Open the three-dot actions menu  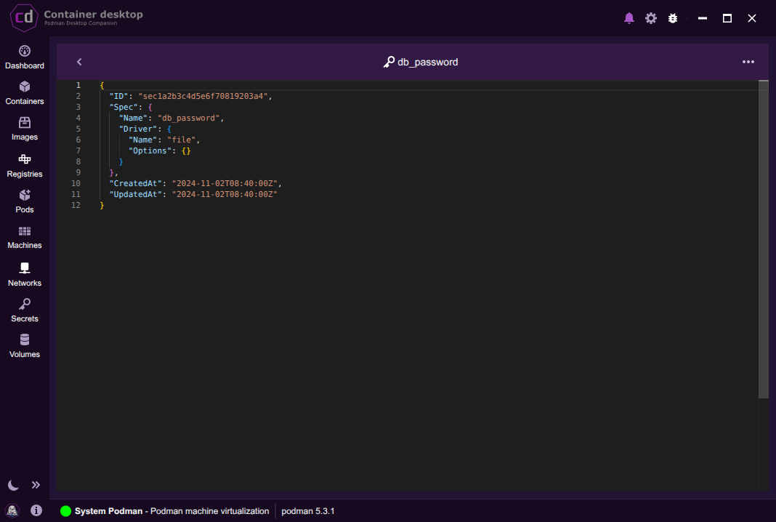click(748, 62)
